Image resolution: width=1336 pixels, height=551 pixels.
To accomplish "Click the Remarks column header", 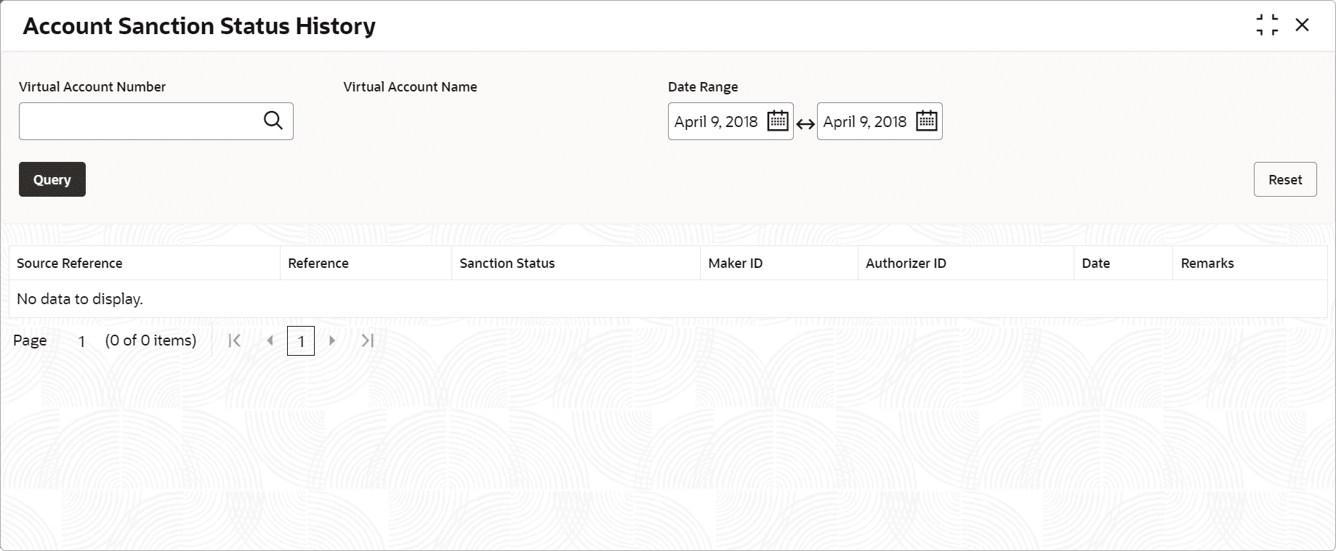I will point(1207,263).
